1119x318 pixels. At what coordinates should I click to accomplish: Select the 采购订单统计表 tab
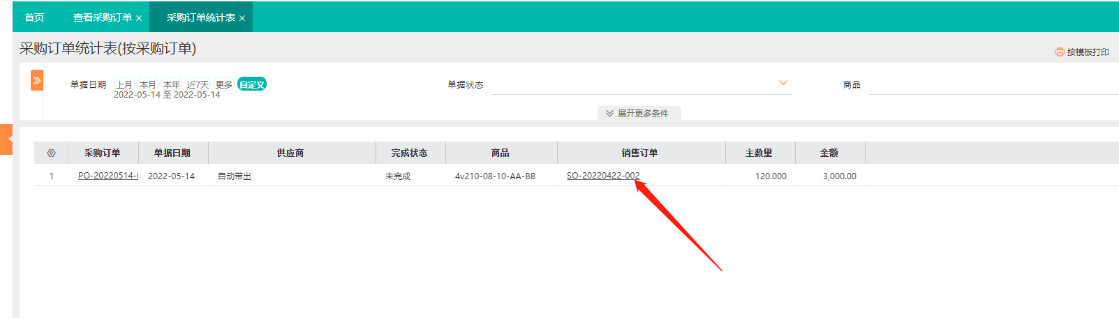pyautogui.click(x=201, y=17)
